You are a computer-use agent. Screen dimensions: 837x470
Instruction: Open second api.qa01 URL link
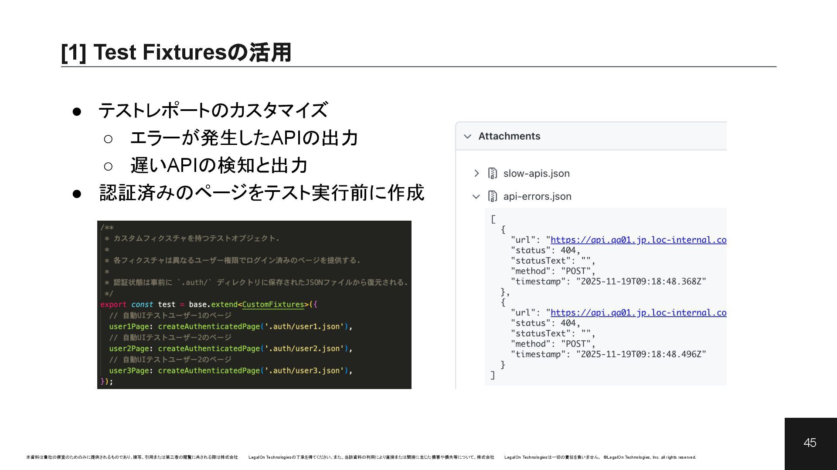[638, 312]
